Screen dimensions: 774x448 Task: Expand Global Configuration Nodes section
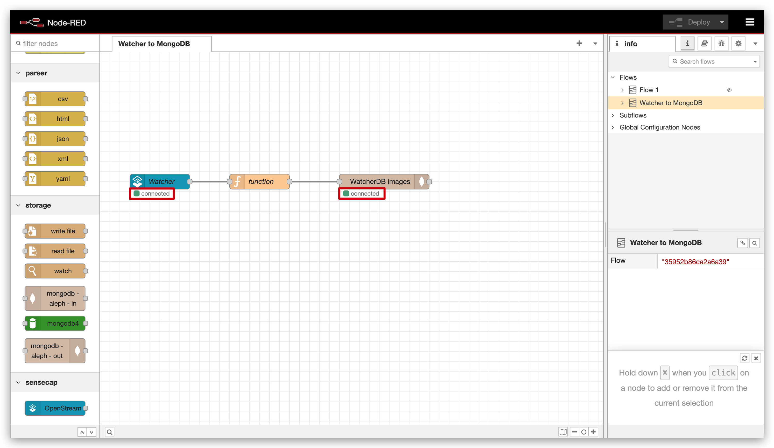pos(613,127)
